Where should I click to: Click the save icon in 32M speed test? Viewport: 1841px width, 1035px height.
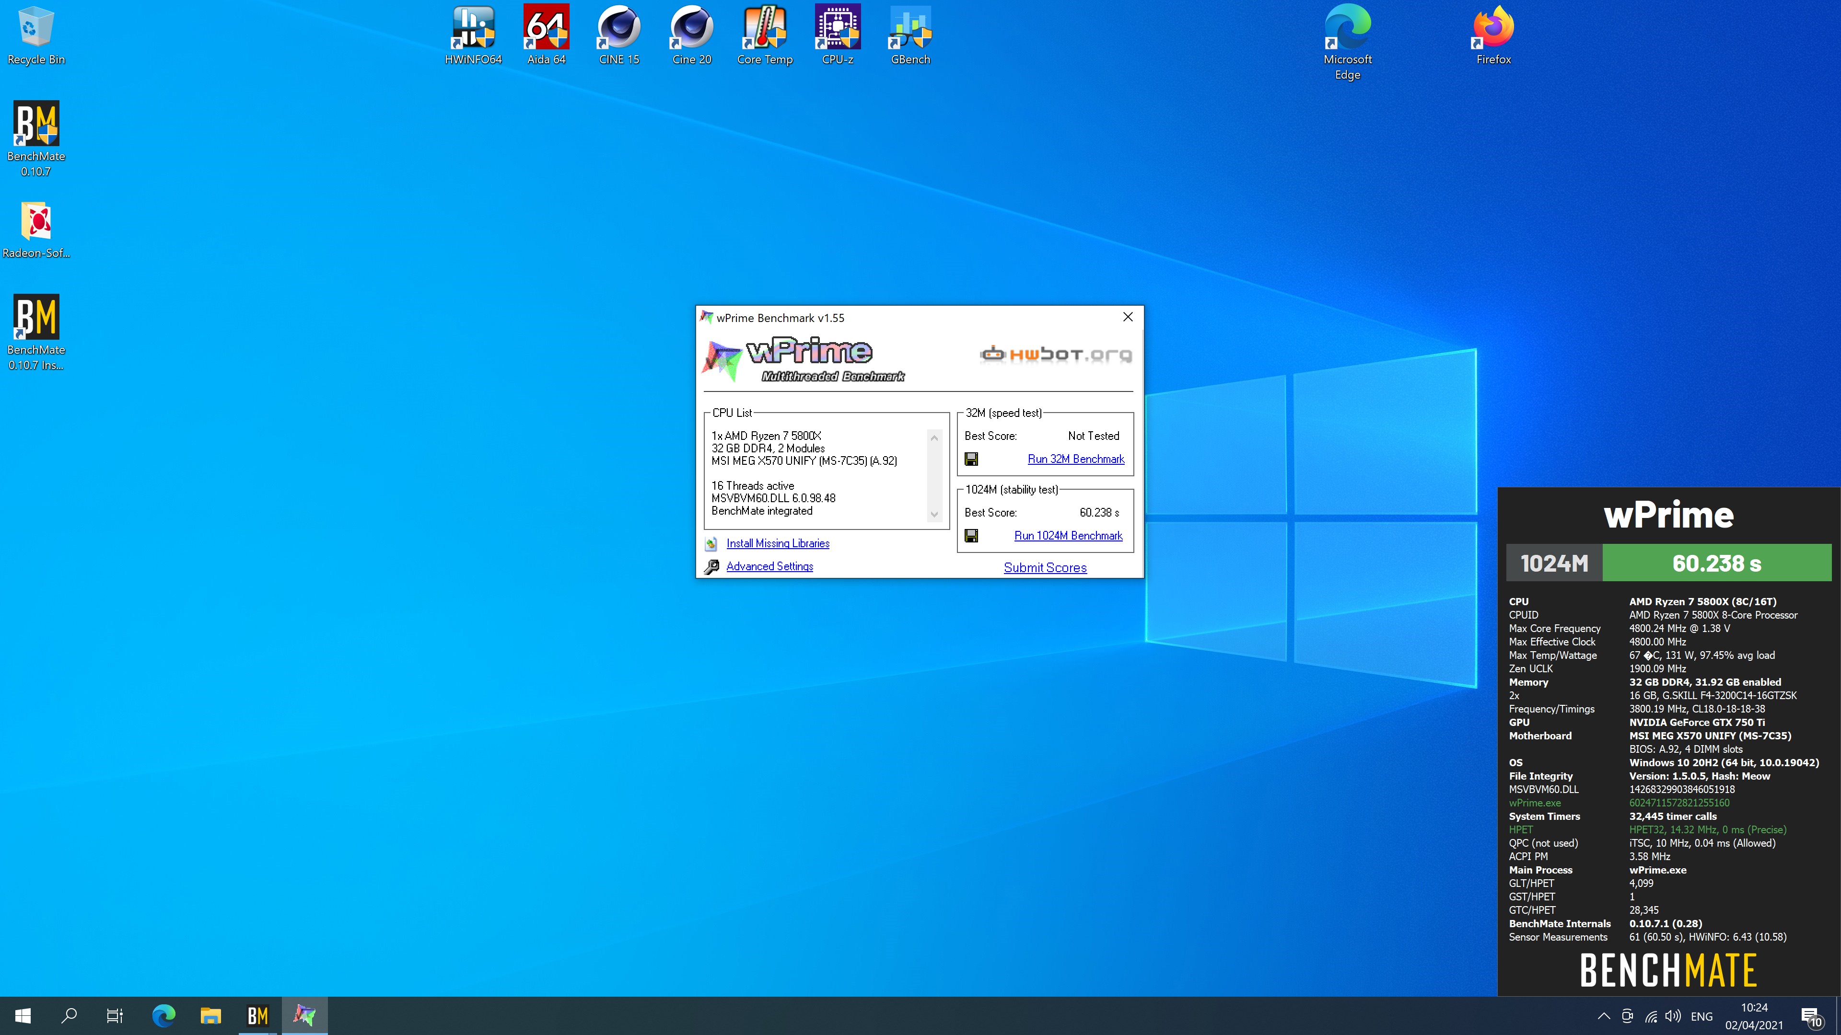click(x=971, y=459)
